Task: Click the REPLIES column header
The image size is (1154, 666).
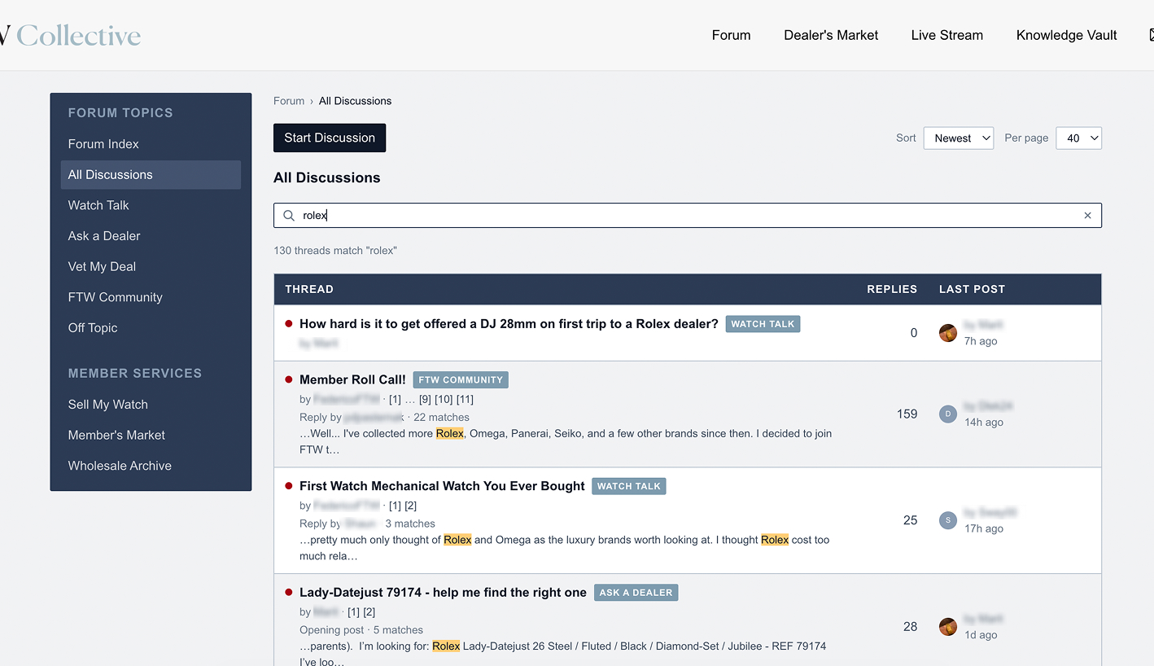Action: point(892,289)
